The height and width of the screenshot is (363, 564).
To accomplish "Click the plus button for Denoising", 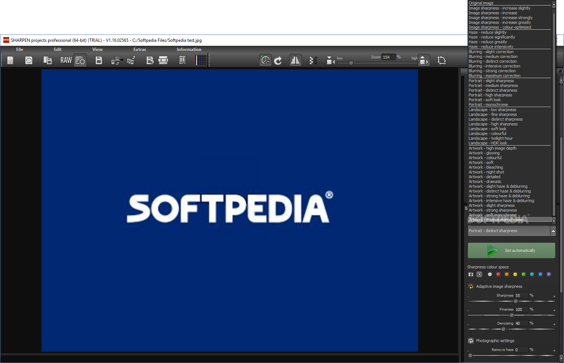I will [x=554, y=324].
